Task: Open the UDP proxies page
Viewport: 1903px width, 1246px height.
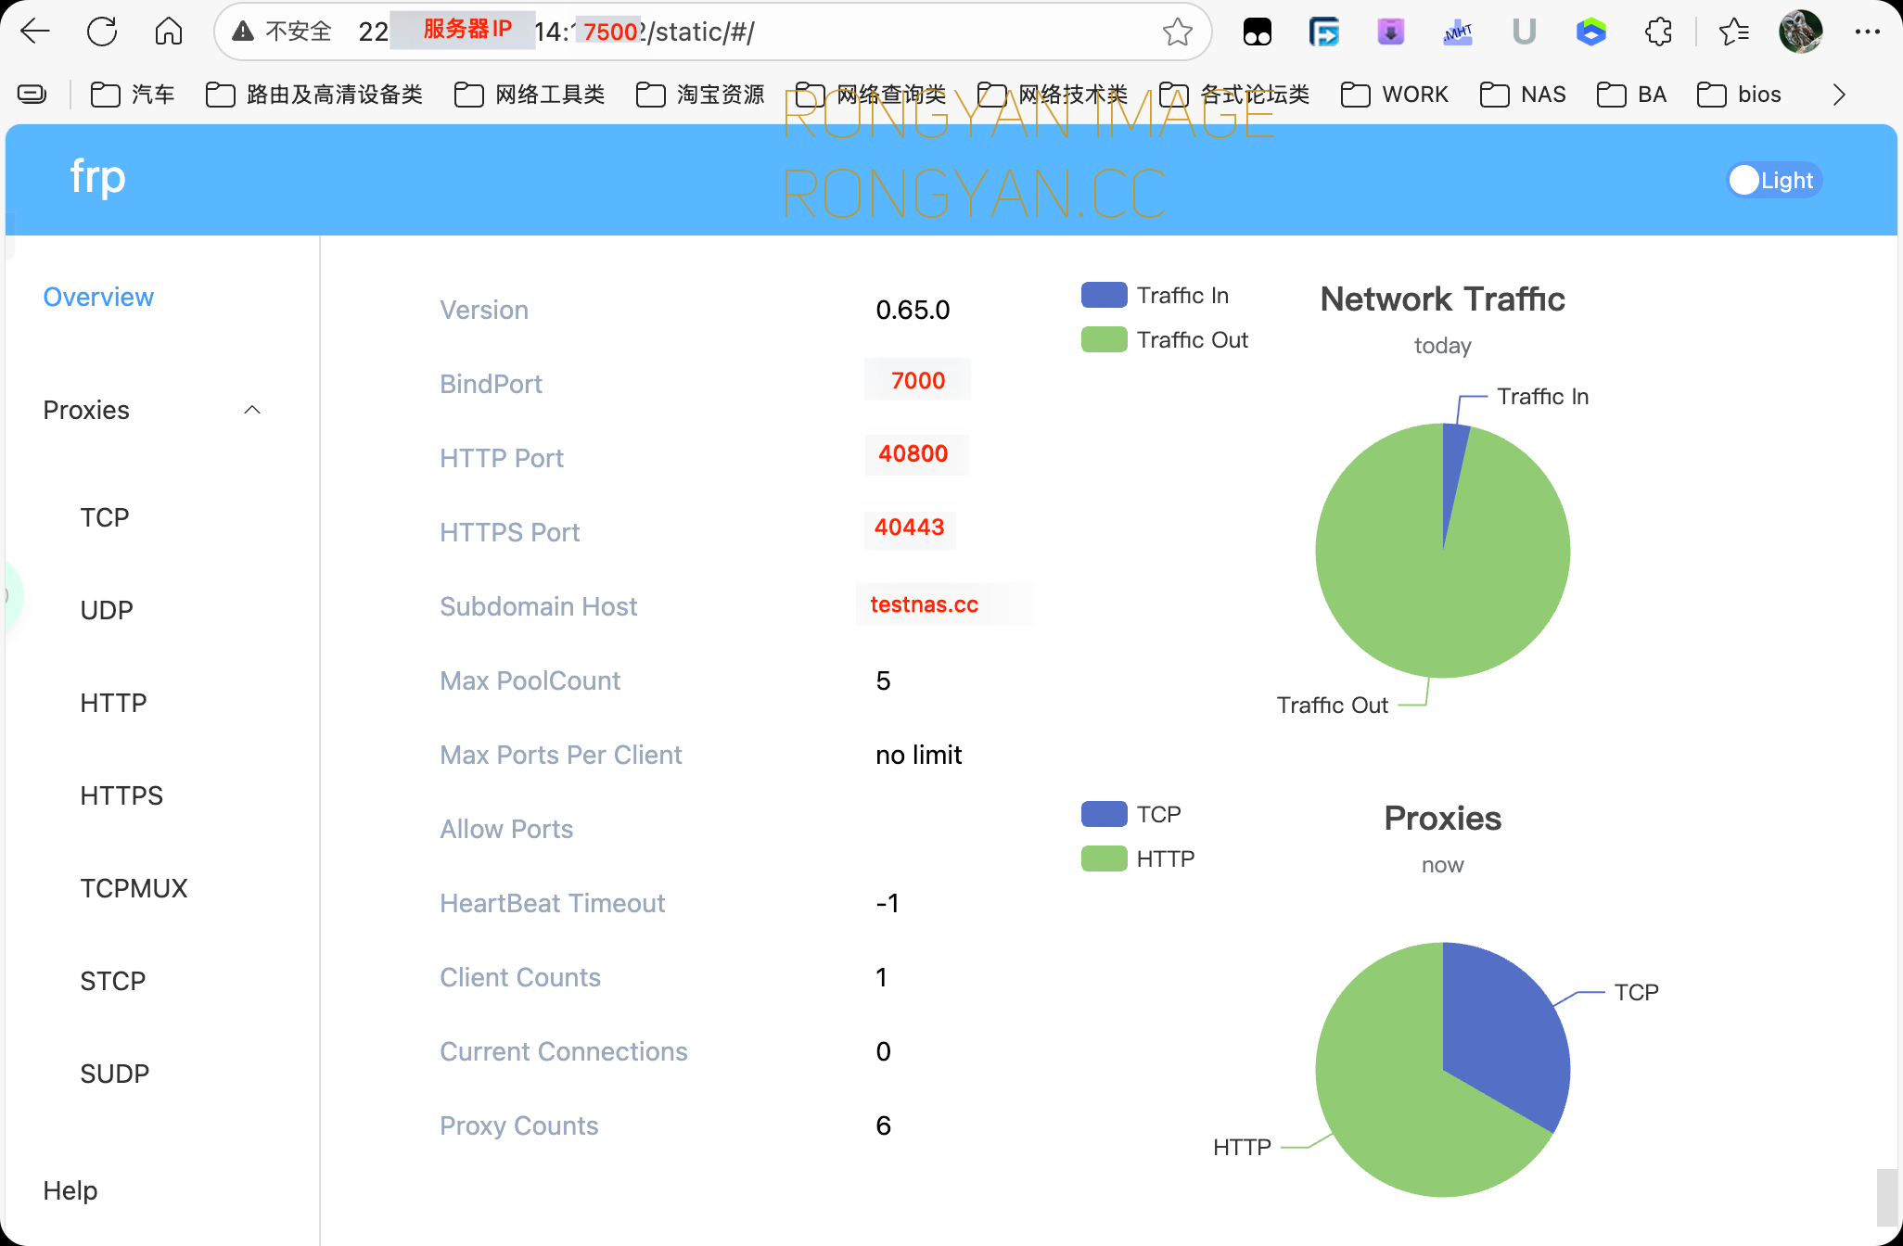Action: point(107,610)
